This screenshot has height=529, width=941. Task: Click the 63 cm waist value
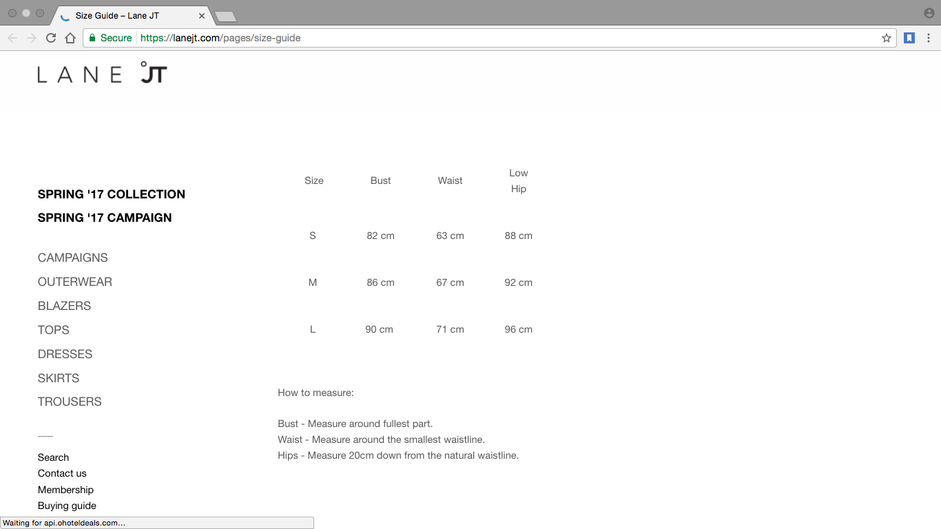(x=451, y=236)
